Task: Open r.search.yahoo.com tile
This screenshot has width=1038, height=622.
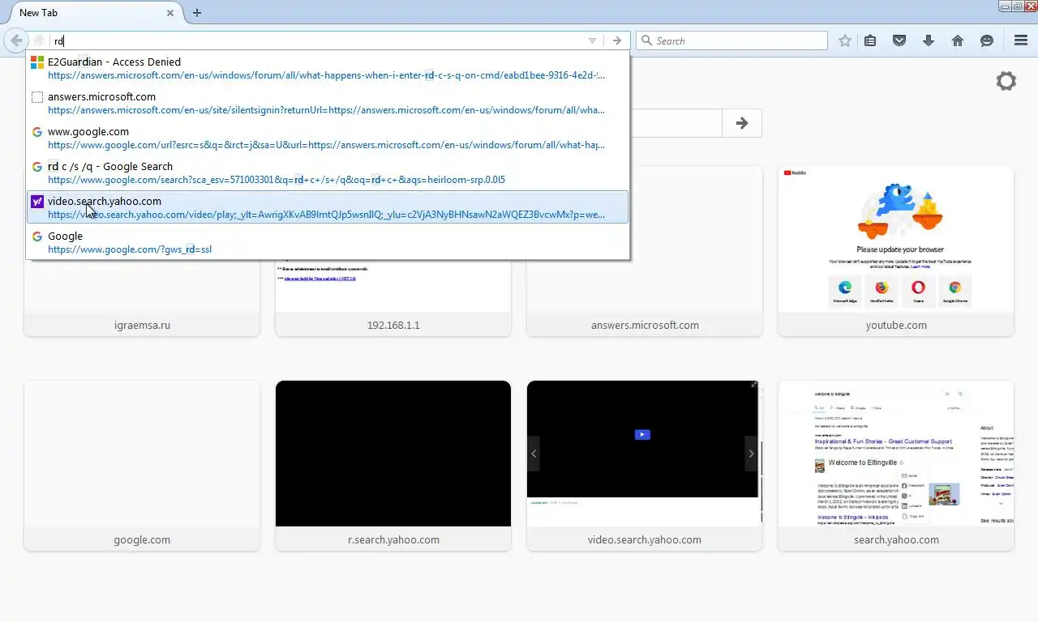Action: 393,466
